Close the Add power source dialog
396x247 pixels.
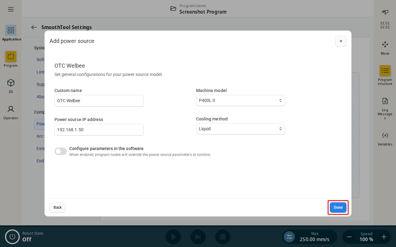pyautogui.click(x=341, y=41)
